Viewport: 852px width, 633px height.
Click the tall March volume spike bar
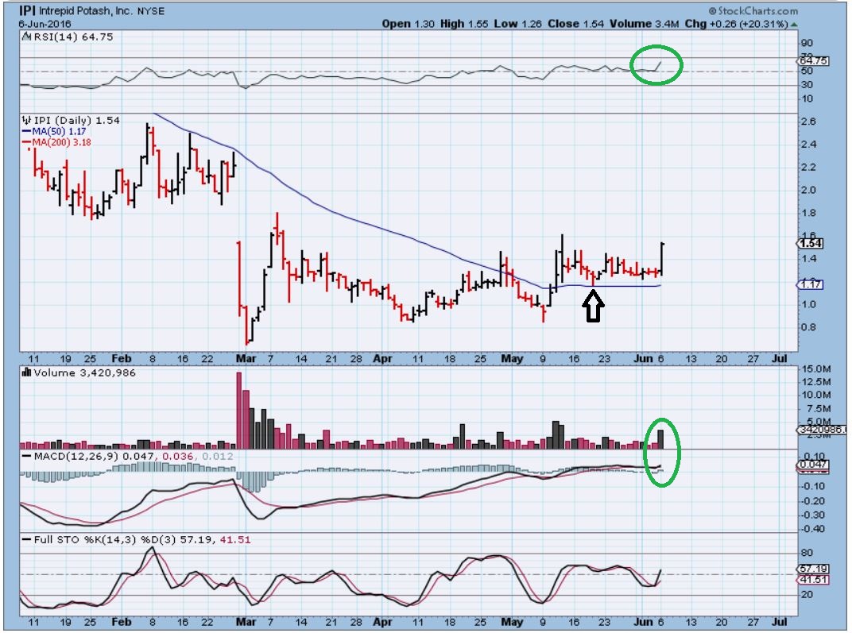(239, 411)
